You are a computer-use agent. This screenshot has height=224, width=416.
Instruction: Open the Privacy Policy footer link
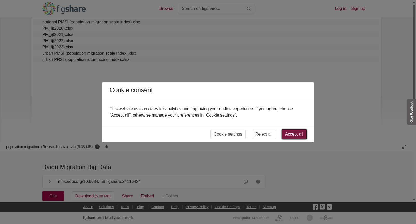point(197,207)
